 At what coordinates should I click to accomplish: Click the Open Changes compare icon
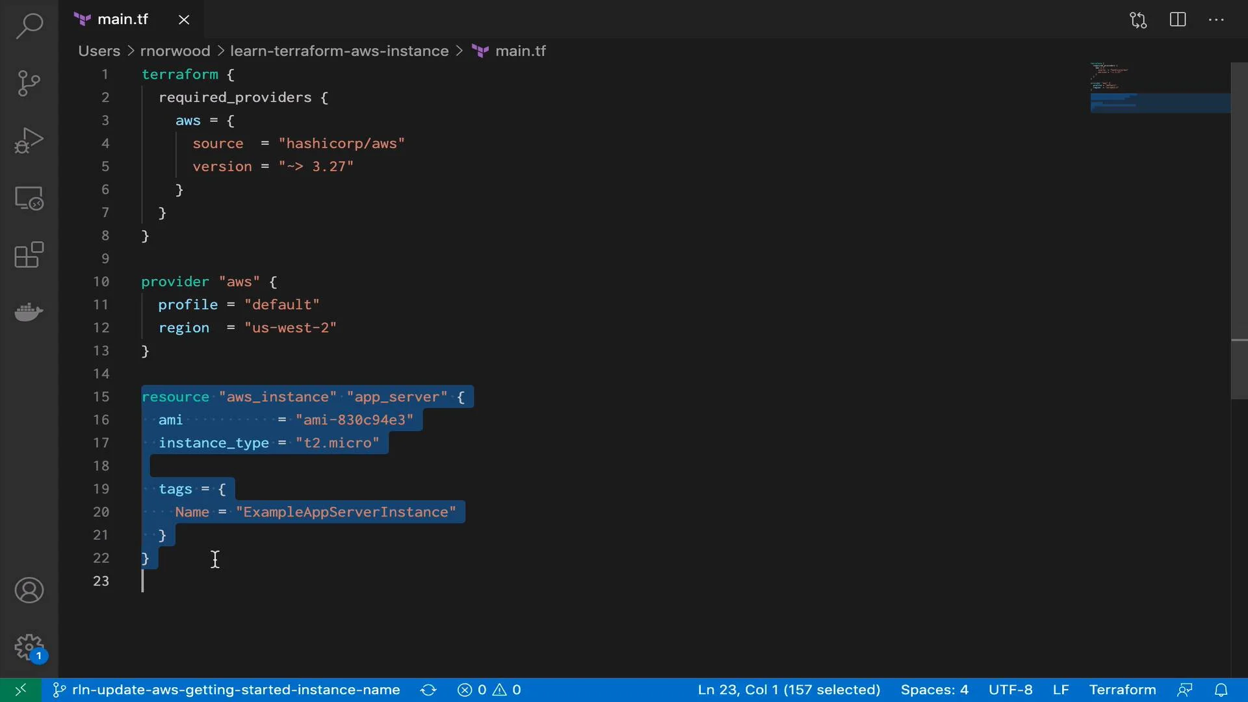pyautogui.click(x=1138, y=19)
